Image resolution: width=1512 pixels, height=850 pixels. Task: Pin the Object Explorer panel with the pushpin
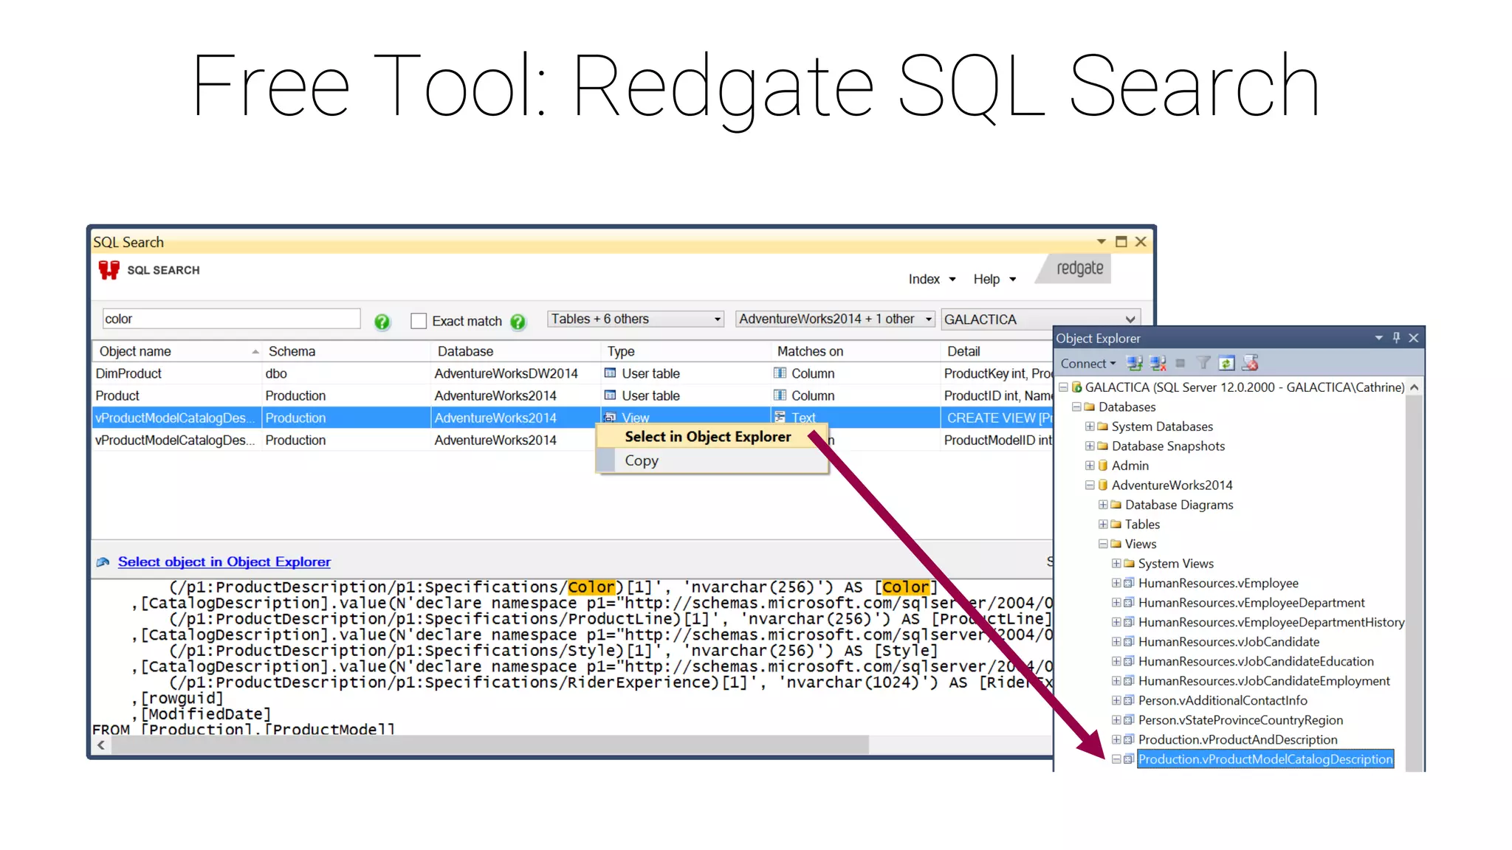click(x=1396, y=337)
